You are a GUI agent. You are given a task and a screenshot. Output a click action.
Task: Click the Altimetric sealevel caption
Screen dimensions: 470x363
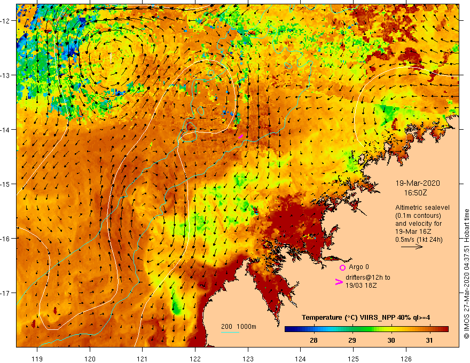pos(422,208)
